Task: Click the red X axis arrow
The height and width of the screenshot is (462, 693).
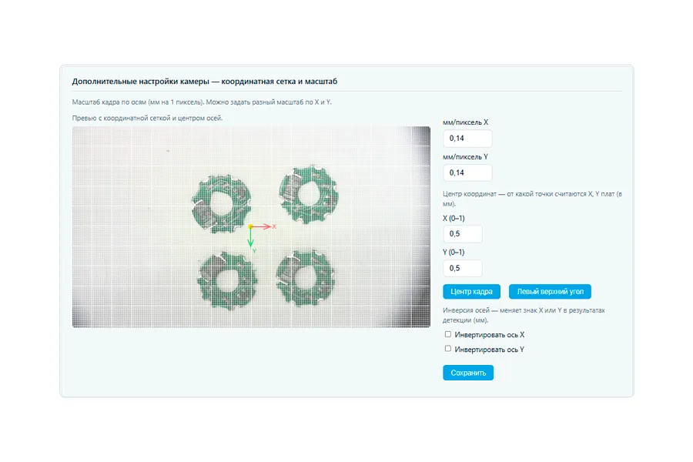Action: [x=261, y=226]
